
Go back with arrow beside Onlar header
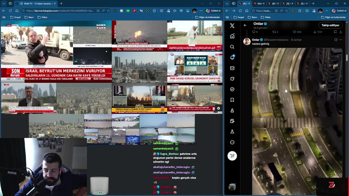click(245, 25)
